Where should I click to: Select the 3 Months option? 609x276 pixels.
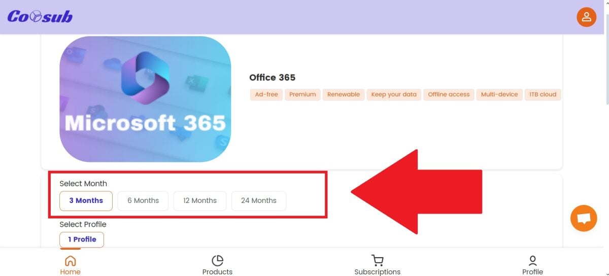86,200
